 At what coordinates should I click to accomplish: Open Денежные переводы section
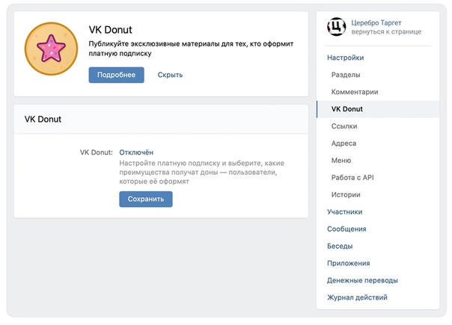[362, 280]
